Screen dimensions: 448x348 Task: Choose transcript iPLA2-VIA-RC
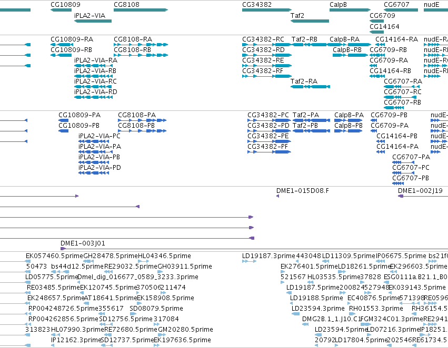95,81
